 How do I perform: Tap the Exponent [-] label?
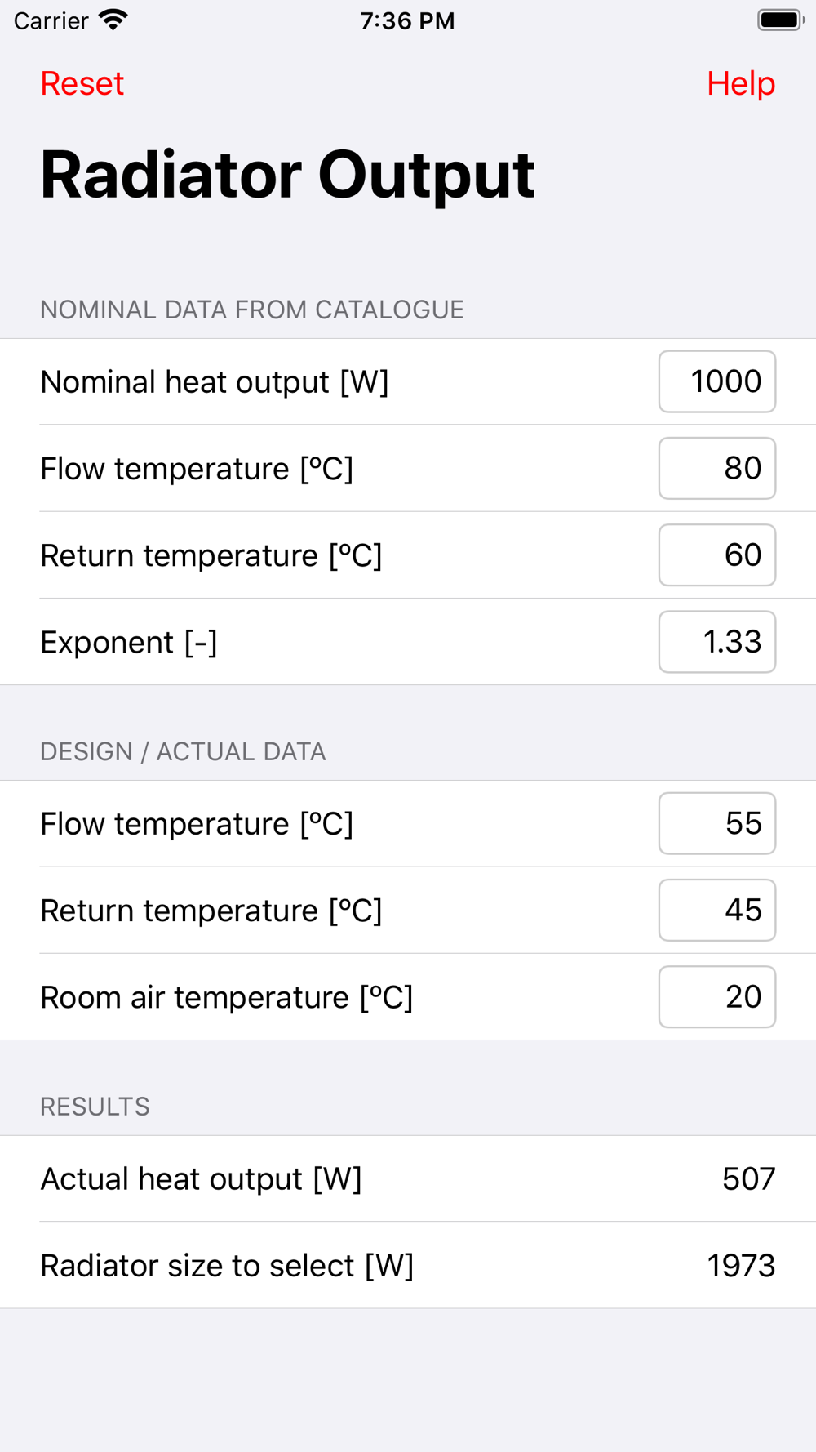(x=129, y=642)
